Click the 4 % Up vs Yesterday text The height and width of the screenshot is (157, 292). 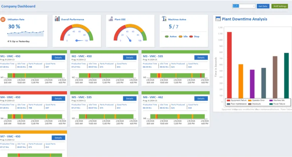coord(18,41)
